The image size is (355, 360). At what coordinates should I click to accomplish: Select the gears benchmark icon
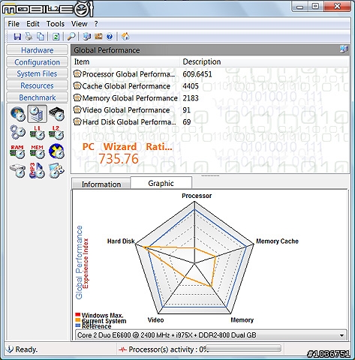click(x=17, y=132)
